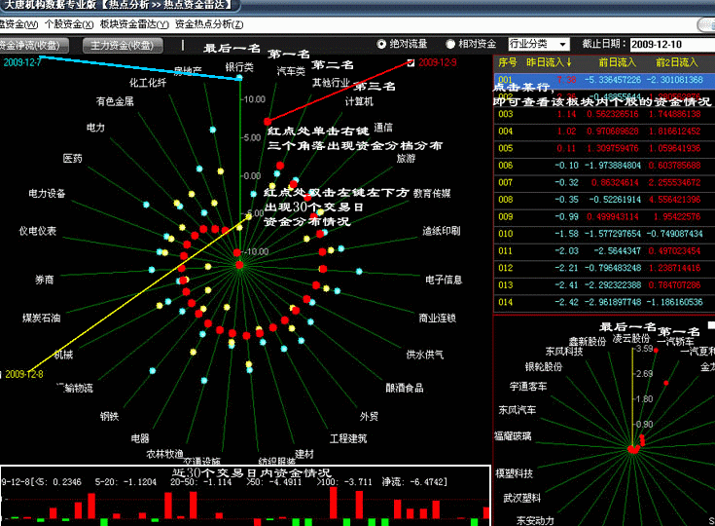Click the red data point on 汽车类 axis
The height and width of the screenshot is (526, 715).
coord(268,121)
